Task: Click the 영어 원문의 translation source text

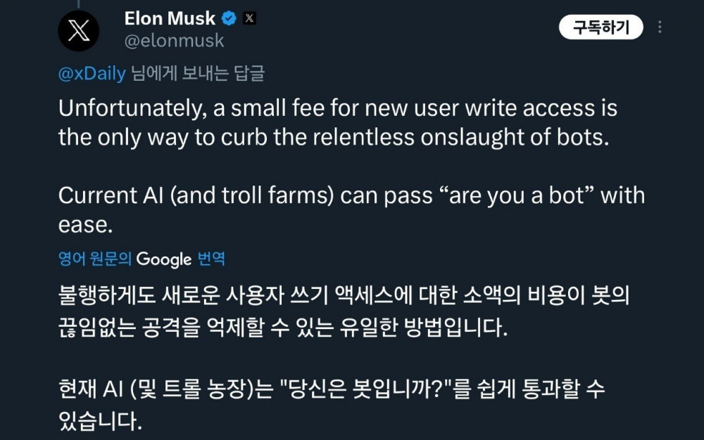Action: tap(95, 259)
